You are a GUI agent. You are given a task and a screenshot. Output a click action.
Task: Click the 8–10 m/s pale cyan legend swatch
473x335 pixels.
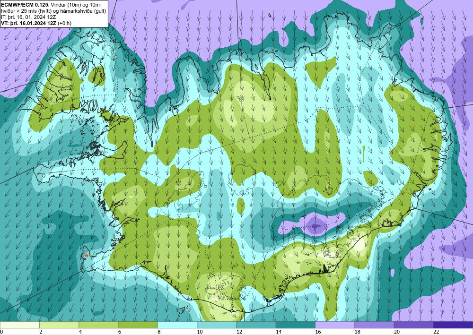pos(177,325)
